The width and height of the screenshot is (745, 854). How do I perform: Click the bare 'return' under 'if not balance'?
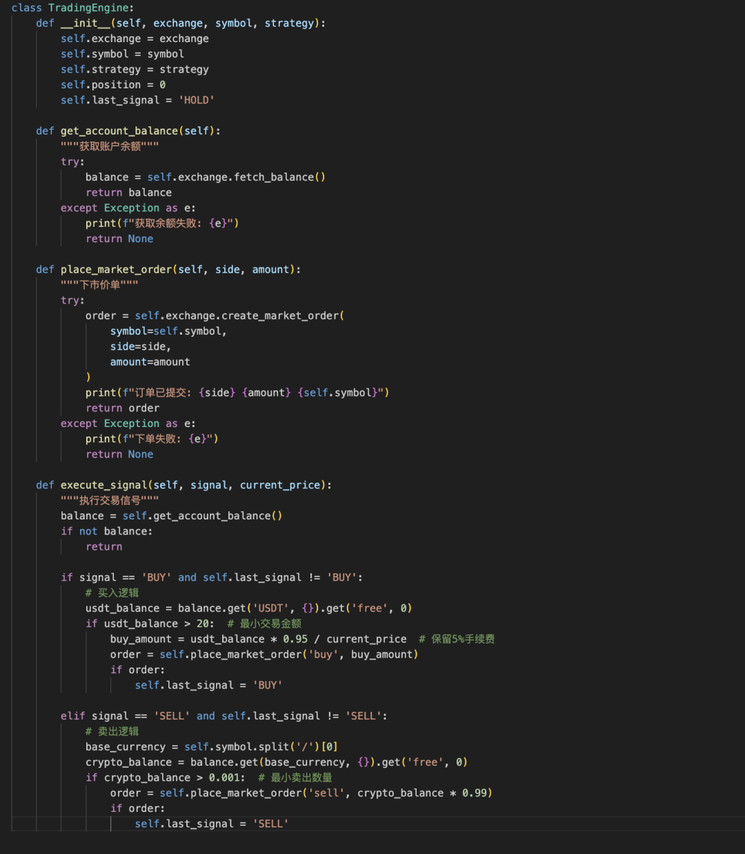pyautogui.click(x=104, y=547)
